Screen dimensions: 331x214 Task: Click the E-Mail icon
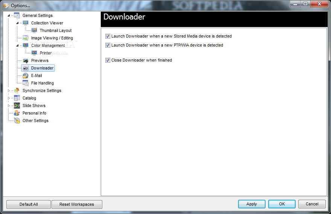(x=26, y=75)
